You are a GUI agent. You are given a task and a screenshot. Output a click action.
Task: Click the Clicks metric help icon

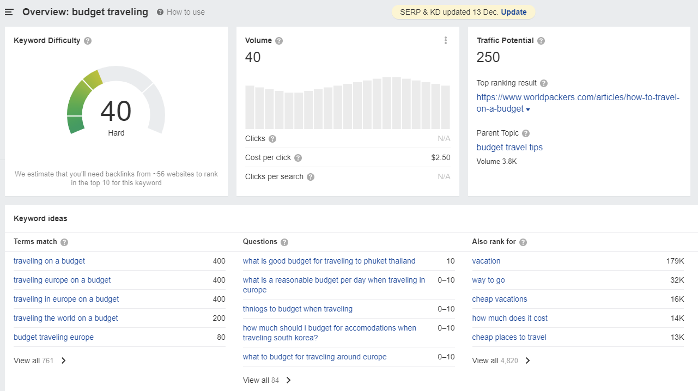point(272,138)
